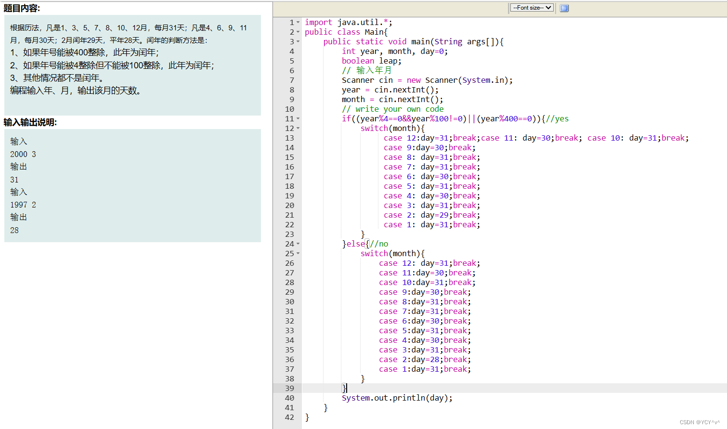The width and height of the screenshot is (727, 429).
Task: Click the line 39 cursor line in editor
Action: 514,388
